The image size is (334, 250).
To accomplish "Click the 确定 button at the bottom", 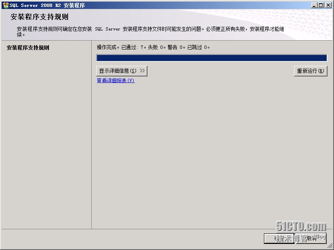I will coord(279,239).
